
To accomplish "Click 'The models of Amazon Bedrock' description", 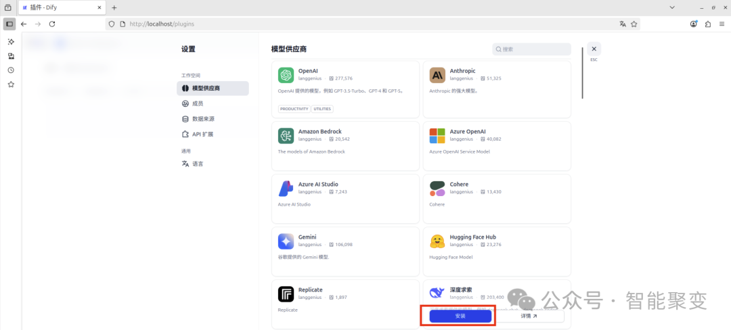I will (x=311, y=151).
